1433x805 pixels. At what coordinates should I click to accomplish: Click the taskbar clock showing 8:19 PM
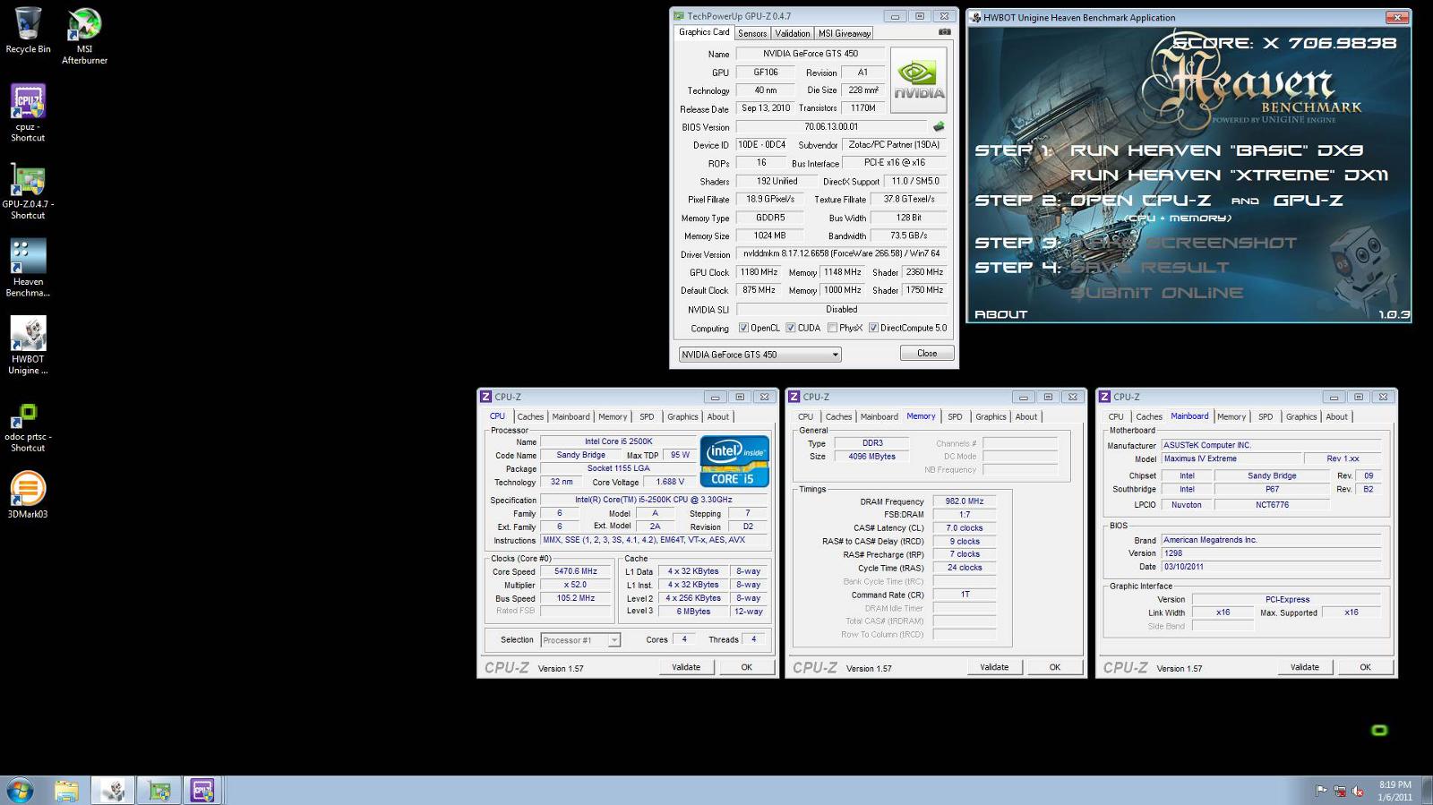1394,791
